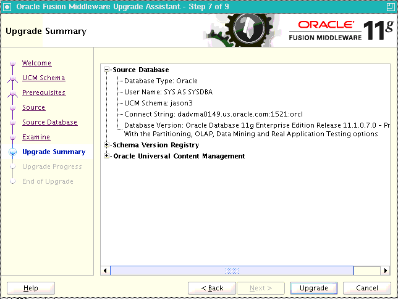Go to the Welcome step

pyautogui.click(x=37, y=63)
